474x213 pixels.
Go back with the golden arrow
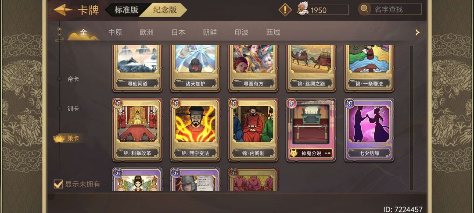[63, 10]
